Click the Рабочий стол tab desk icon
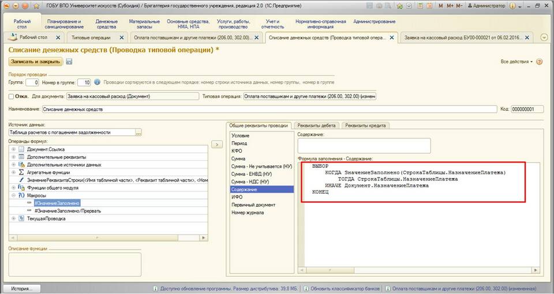This screenshot has height=294, width=554. click(x=12, y=37)
